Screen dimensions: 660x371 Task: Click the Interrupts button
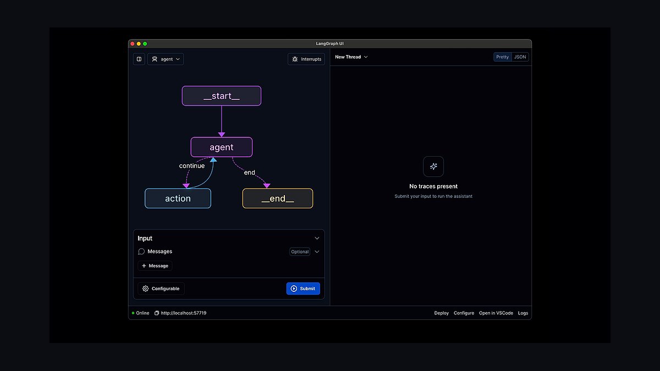(306, 59)
